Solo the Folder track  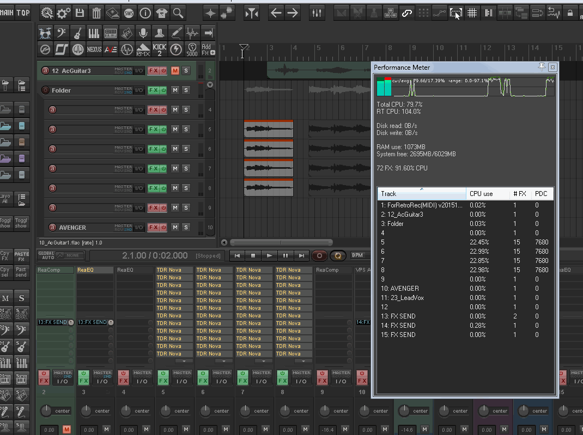click(x=186, y=90)
